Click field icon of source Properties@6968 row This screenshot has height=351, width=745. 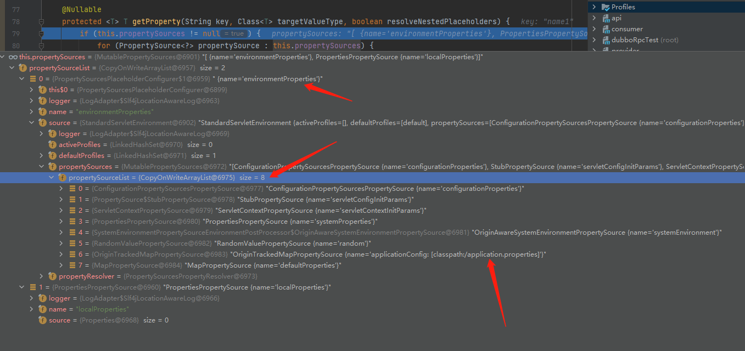[x=42, y=320]
